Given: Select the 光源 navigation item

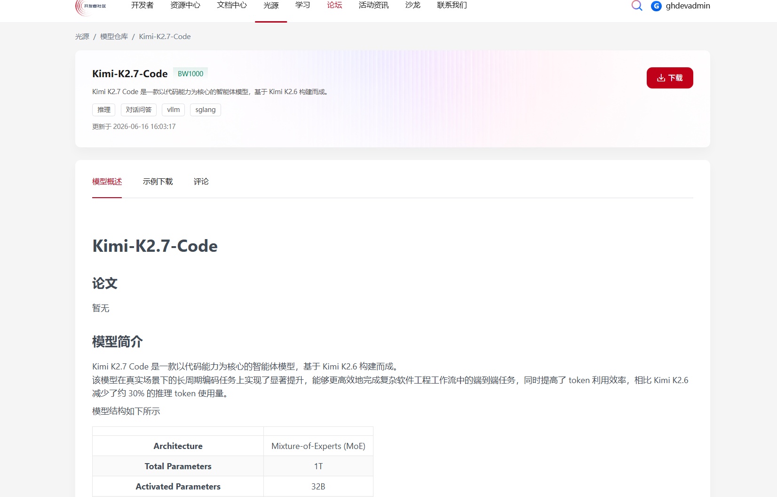Looking at the screenshot, I should click(x=271, y=6).
